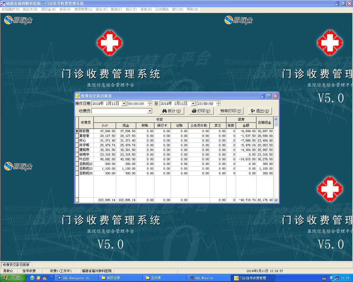
Task: Open the 报表 menu
Action: point(146,9)
